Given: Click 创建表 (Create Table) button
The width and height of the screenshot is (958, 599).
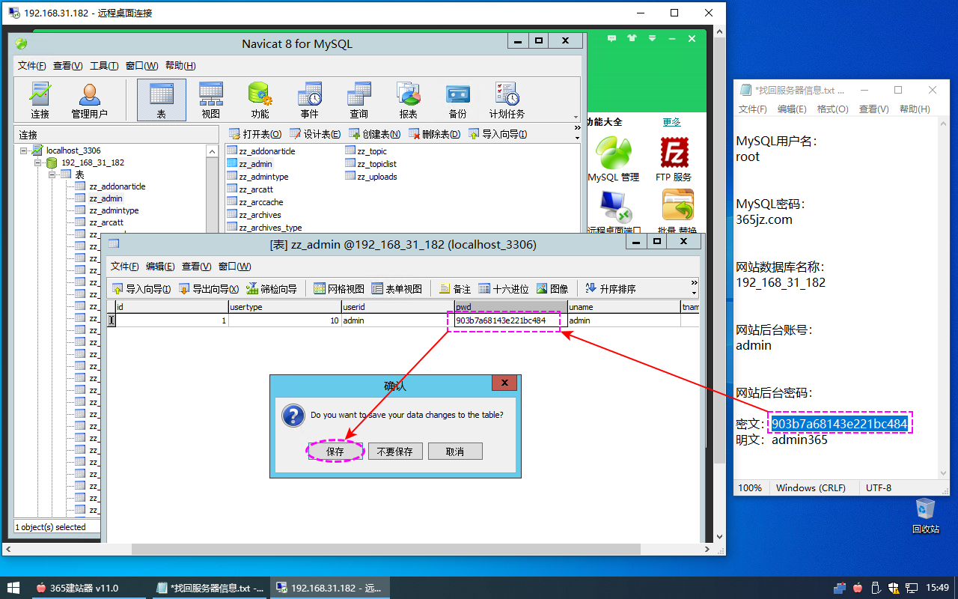Looking at the screenshot, I should pyautogui.click(x=374, y=134).
